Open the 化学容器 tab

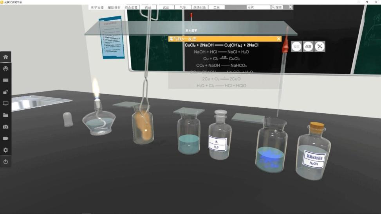tap(97, 7)
